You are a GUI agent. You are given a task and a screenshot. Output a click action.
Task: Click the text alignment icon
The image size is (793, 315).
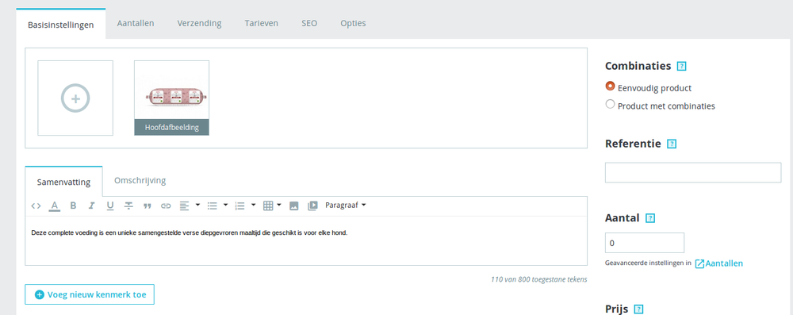185,206
